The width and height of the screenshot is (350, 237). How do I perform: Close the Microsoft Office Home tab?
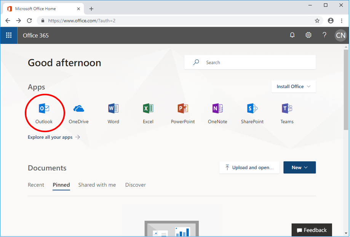[x=78, y=9]
